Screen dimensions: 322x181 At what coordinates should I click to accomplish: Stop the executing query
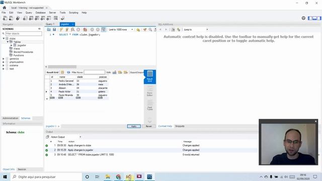coord(78,30)
